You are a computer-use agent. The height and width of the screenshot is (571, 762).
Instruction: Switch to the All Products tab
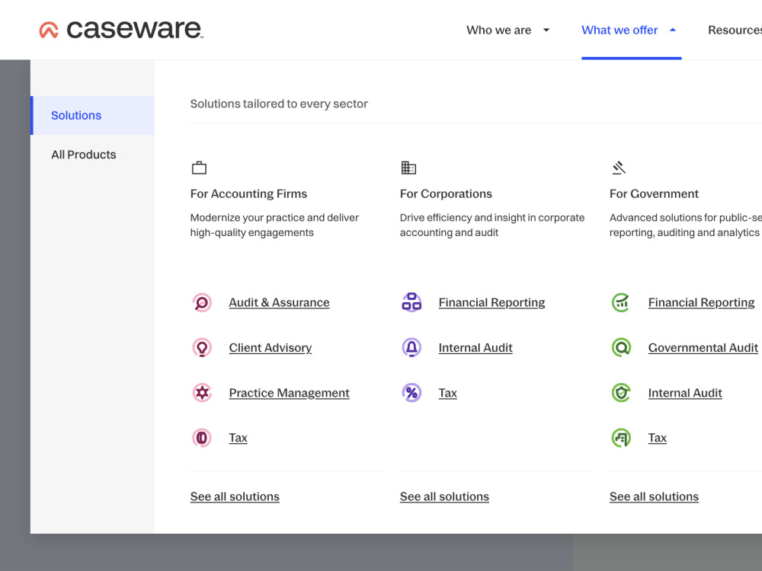click(92, 155)
